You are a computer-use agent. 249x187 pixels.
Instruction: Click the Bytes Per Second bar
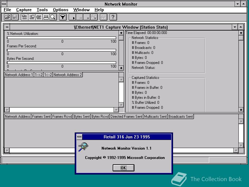click(61, 63)
